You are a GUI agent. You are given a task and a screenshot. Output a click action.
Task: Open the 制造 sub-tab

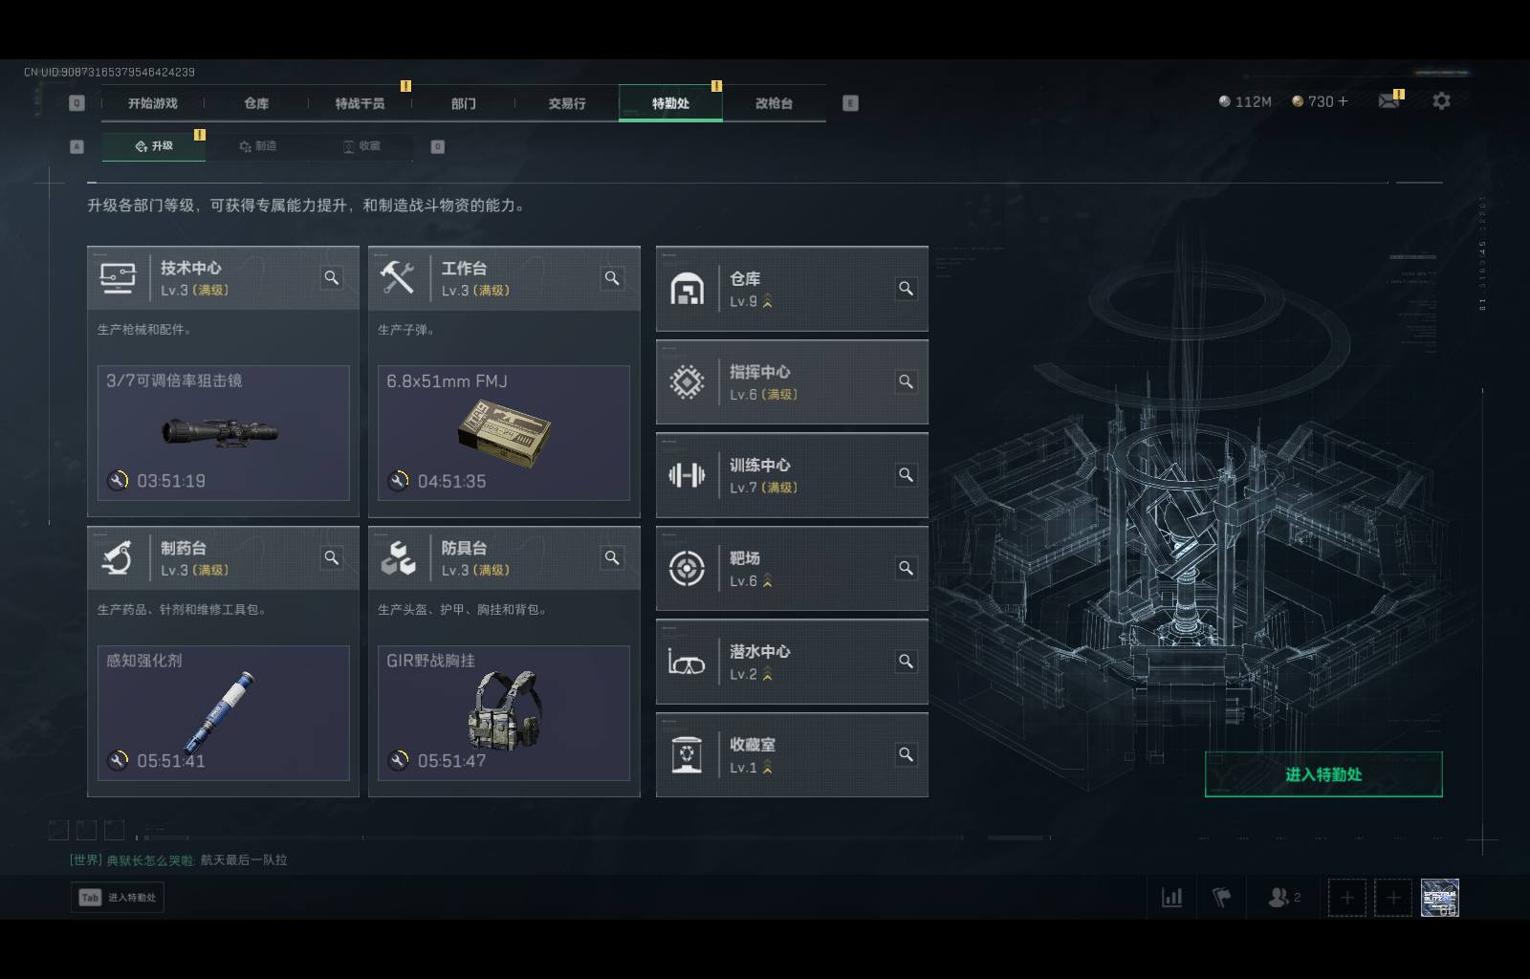[258, 146]
